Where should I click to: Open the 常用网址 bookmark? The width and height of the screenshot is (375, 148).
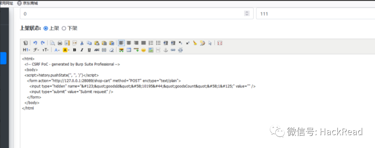(x=7, y=3)
